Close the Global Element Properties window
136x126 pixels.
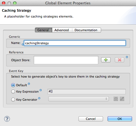4,3
